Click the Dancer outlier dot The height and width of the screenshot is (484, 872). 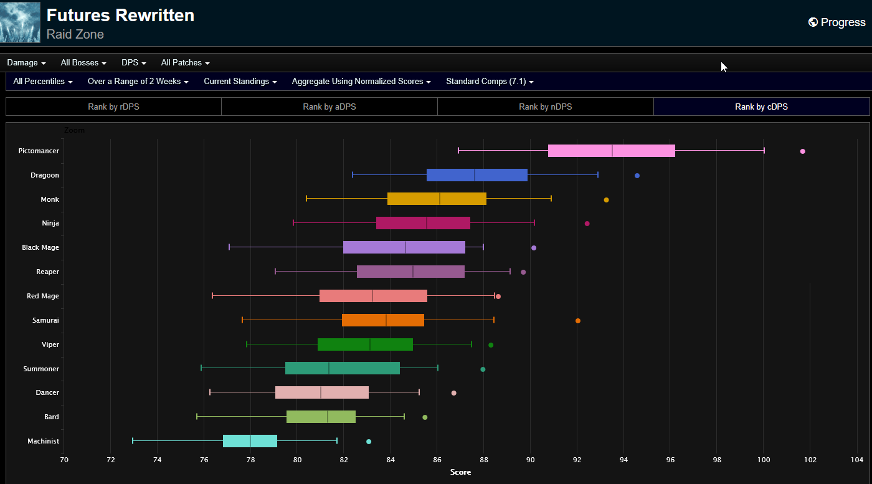(x=454, y=393)
